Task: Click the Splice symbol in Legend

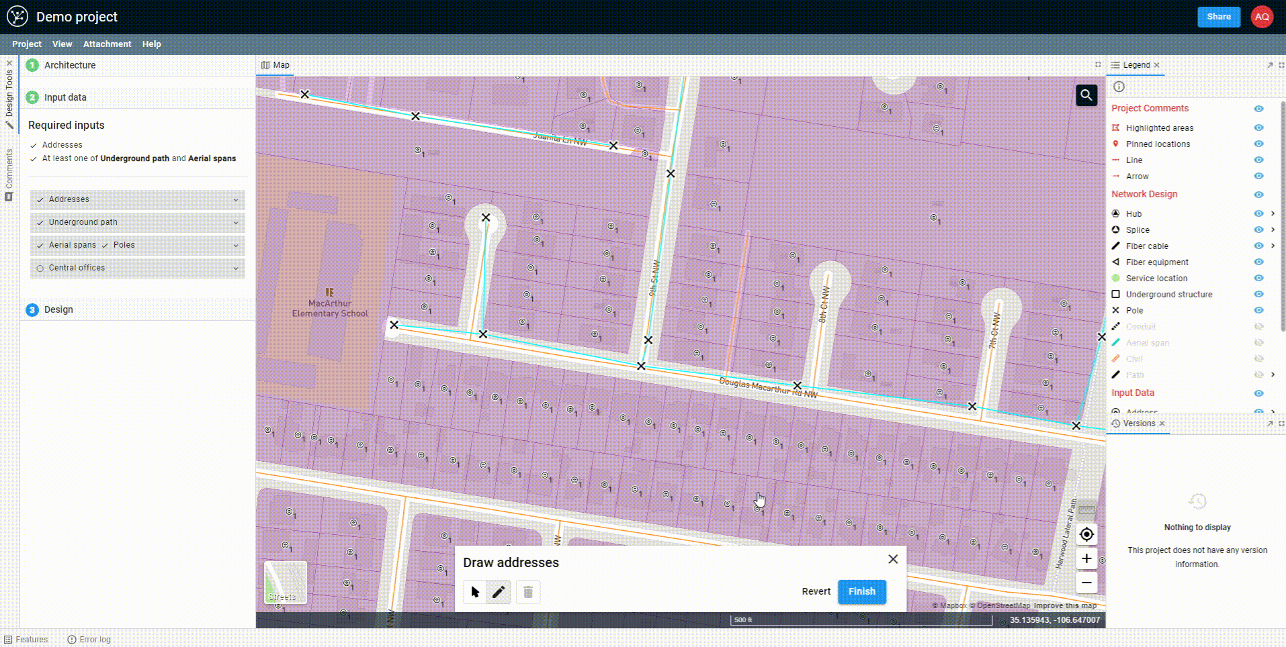Action: (x=1116, y=230)
